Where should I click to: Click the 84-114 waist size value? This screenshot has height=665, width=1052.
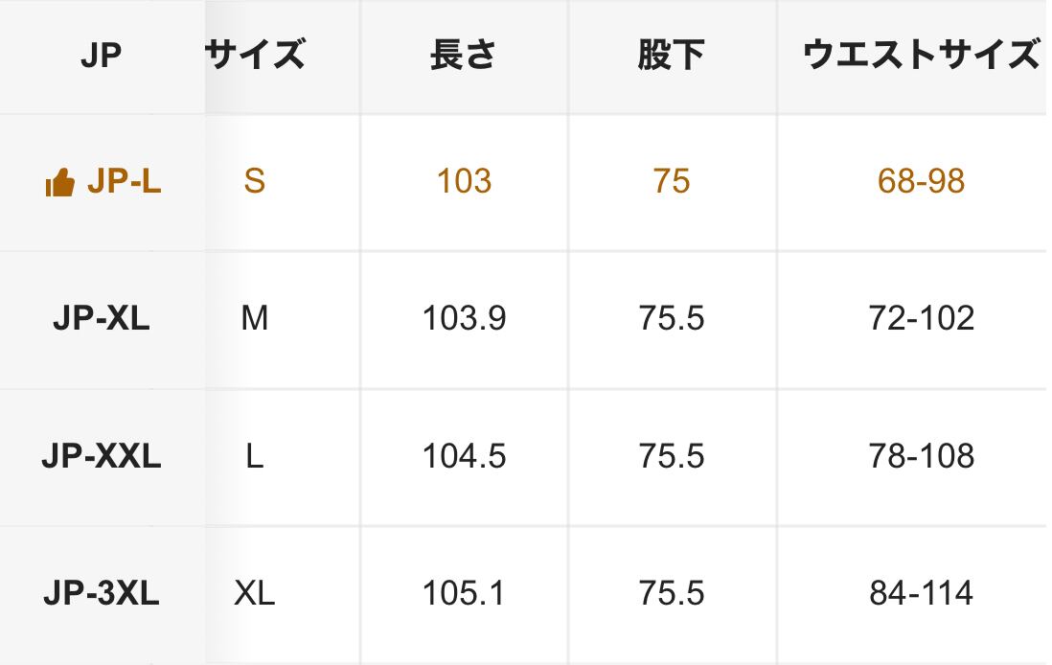point(921,594)
